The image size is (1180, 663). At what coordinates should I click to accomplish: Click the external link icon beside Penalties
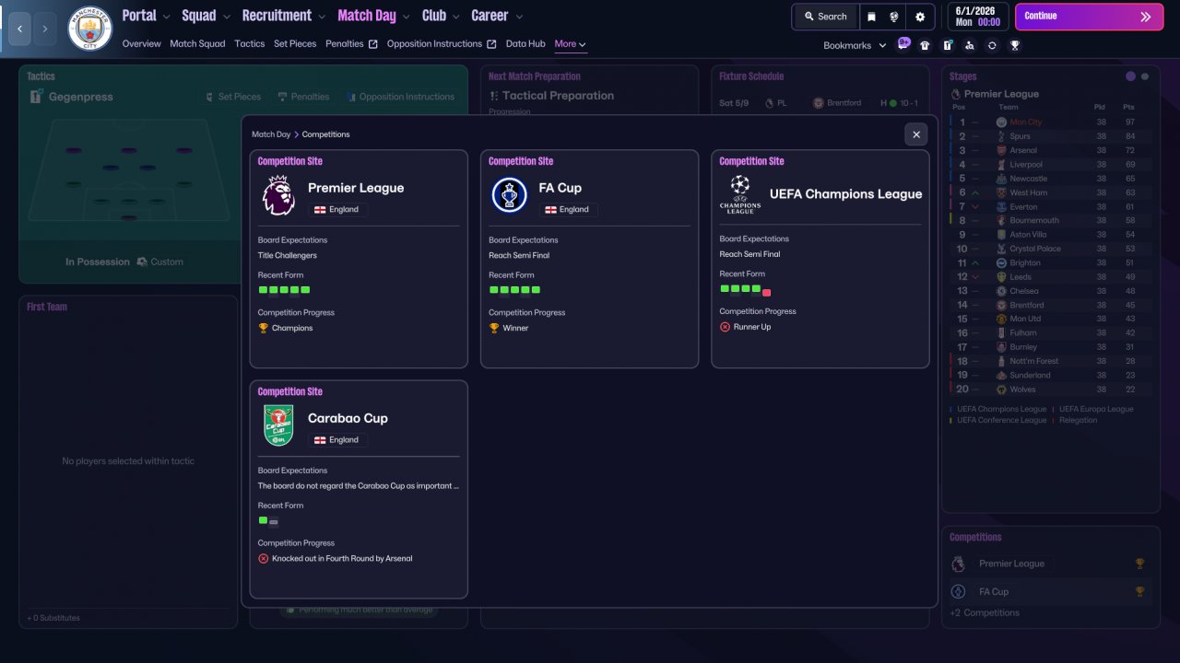click(373, 44)
